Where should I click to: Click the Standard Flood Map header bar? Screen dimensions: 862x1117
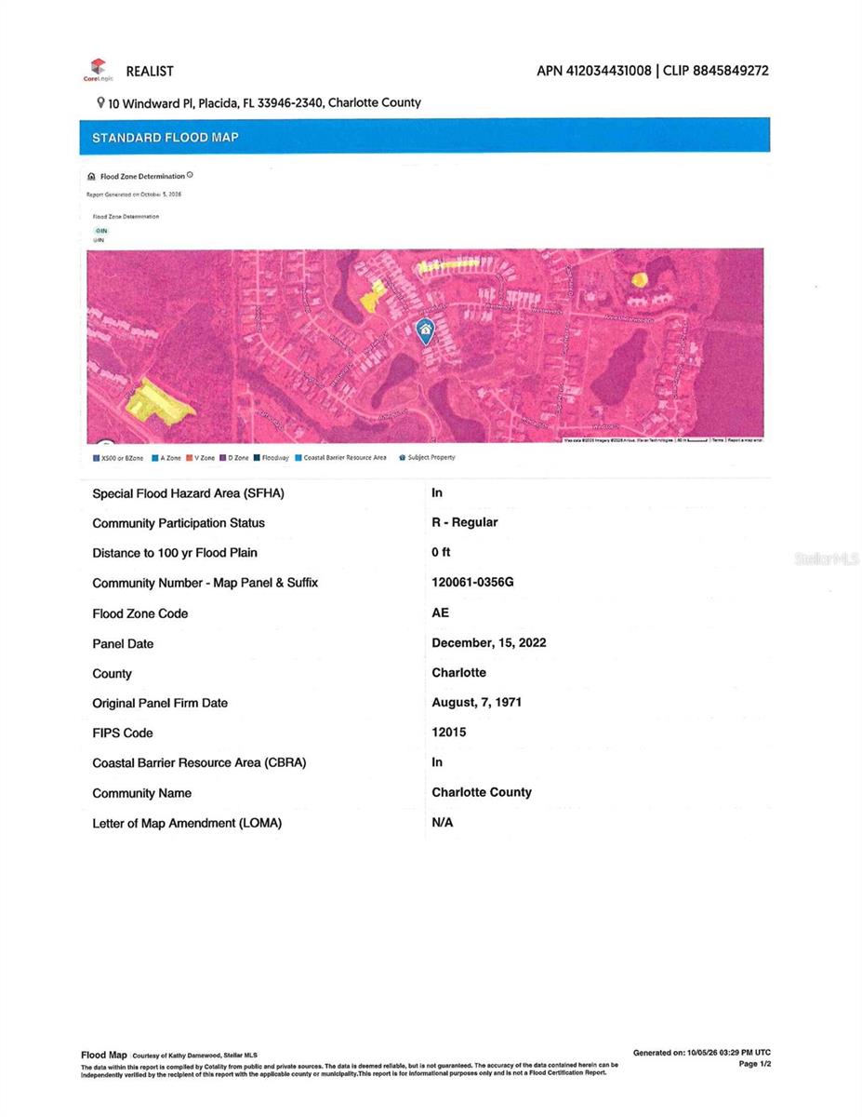pos(425,136)
